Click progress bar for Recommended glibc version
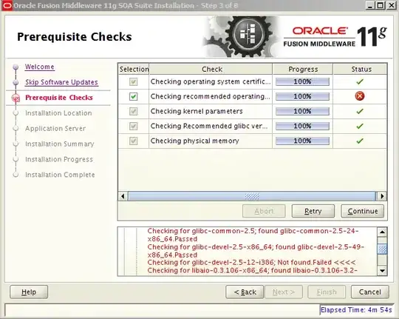This screenshot has width=399, height=319. (302, 127)
